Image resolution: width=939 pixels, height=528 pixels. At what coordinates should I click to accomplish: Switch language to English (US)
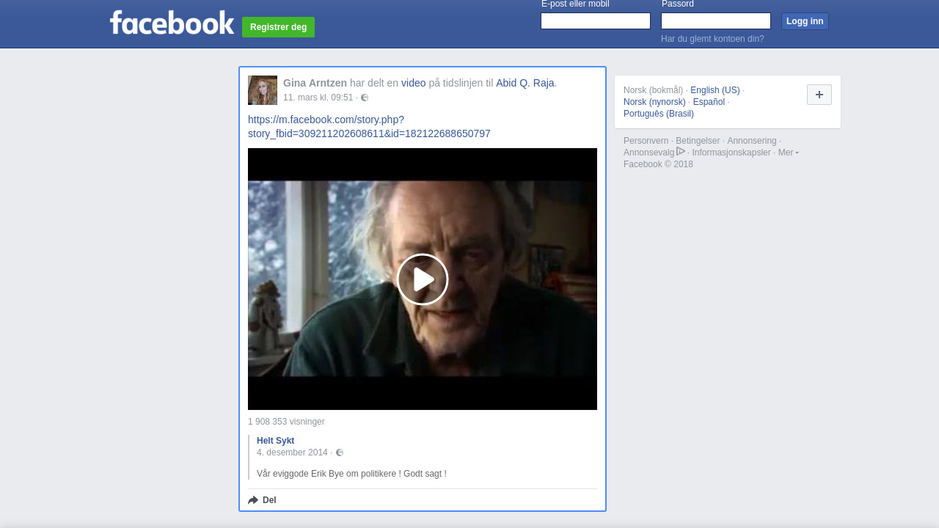coord(715,90)
